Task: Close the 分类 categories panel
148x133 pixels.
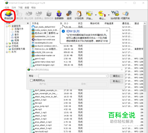Action: [x=28, y=23]
